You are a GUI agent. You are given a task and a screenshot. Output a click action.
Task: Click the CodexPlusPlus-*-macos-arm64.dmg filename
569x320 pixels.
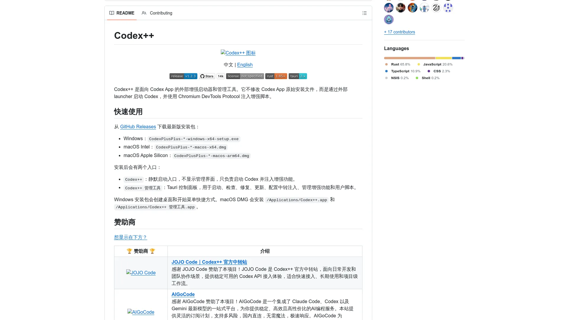pyautogui.click(x=212, y=156)
